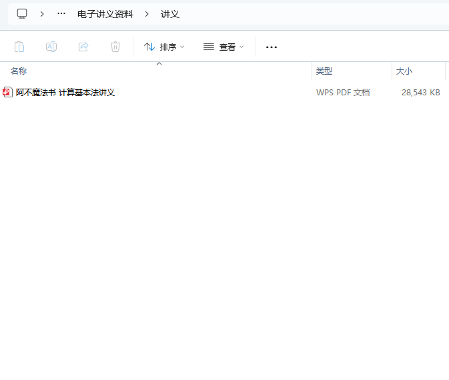Click the 讲义 breadcrumb folder
The width and height of the screenshot is (449, 380).
tap(170, 14)
